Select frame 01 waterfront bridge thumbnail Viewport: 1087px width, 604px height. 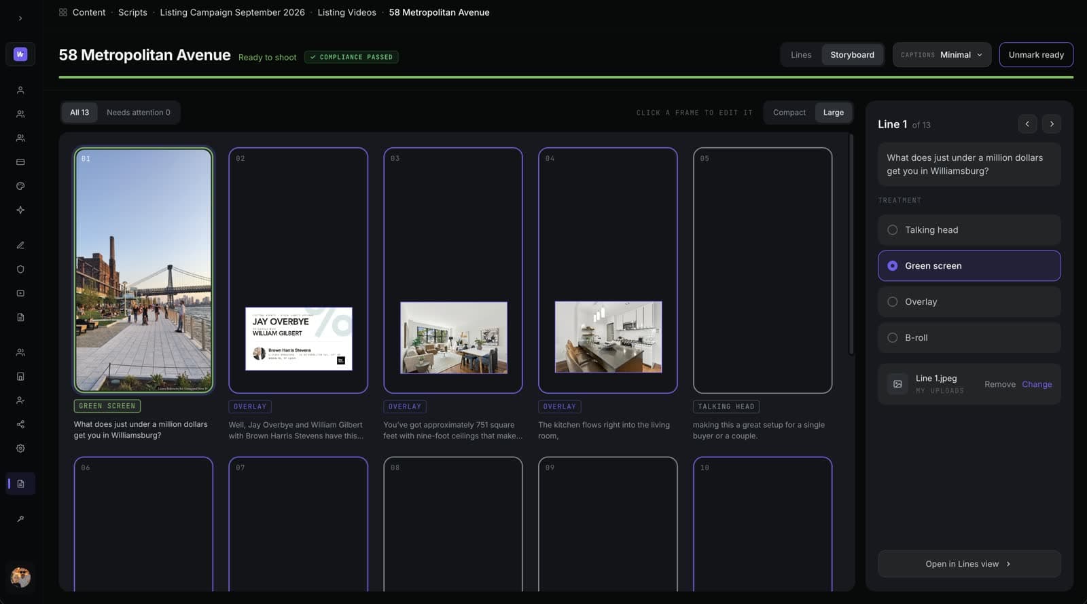(x=143, y=270)
